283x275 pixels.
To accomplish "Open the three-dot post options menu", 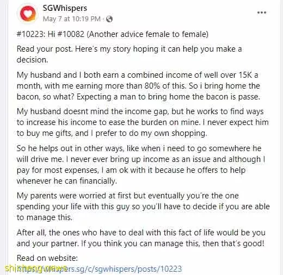I will click(262, 12).
